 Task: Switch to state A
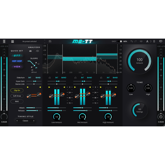(x=147, y=41)
